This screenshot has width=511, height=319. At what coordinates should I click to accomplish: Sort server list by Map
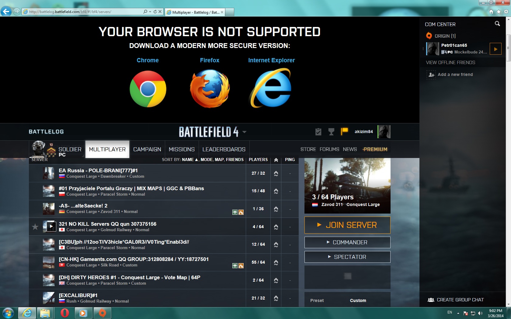click(219, 159)
